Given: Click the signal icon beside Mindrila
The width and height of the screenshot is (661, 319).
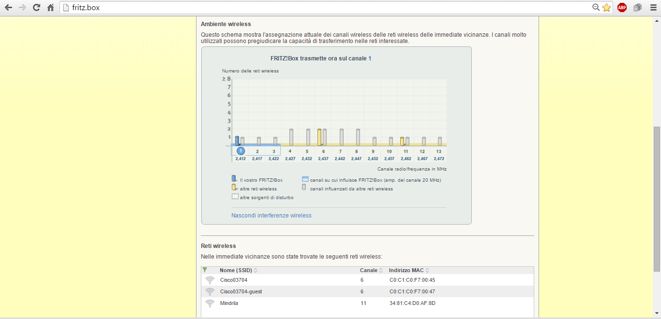Looking at the screenshot, I should tap(210, 304).
